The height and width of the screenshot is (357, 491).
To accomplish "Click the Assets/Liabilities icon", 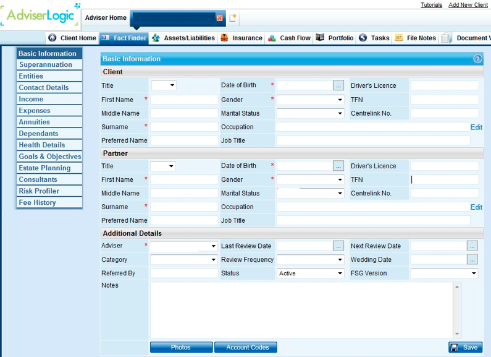I will [156, 38].
